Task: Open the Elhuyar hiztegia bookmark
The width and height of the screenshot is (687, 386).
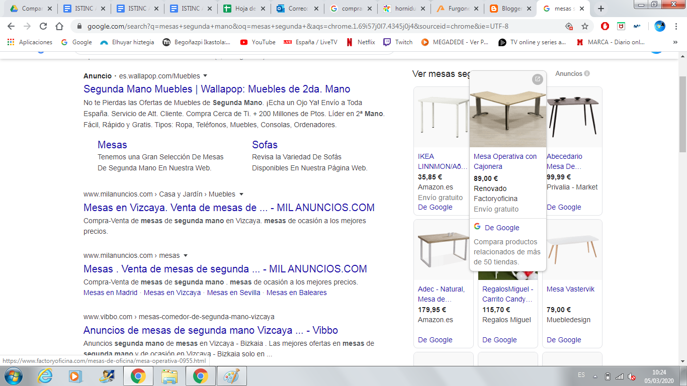Action: (x=127, y=42)
